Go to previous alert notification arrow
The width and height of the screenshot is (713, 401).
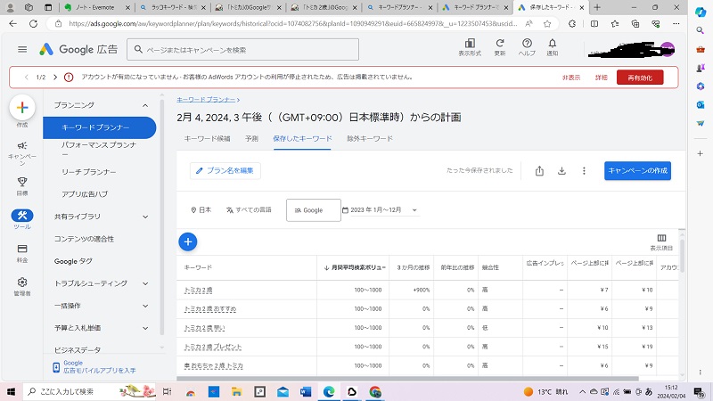[x=27, y=78]
